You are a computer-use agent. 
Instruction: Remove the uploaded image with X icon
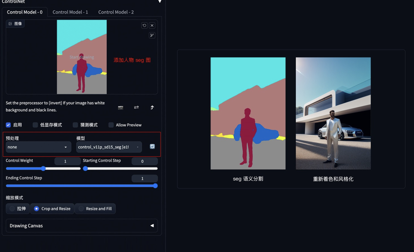[152, 25]
